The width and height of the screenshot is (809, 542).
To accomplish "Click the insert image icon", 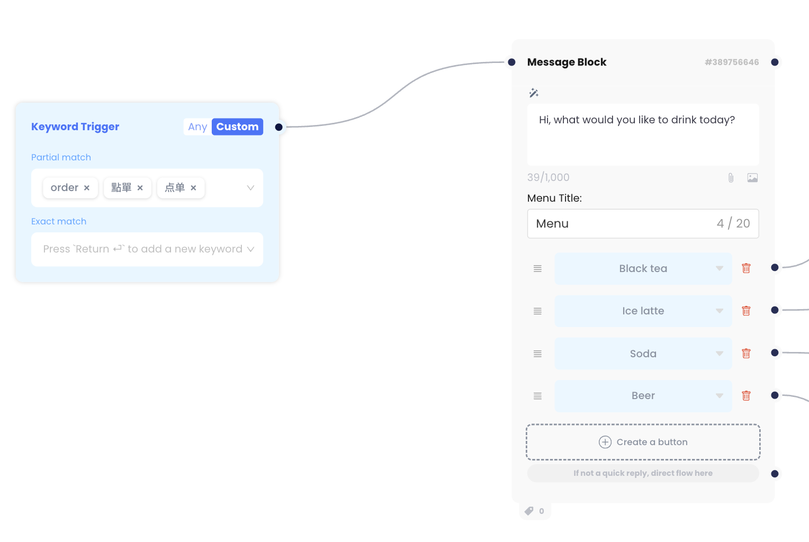I will click(752, 178).
